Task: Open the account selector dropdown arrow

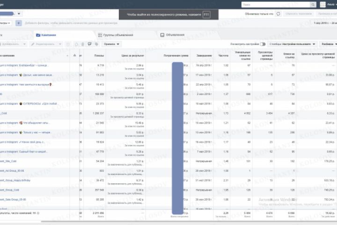Action: [19, 14]
